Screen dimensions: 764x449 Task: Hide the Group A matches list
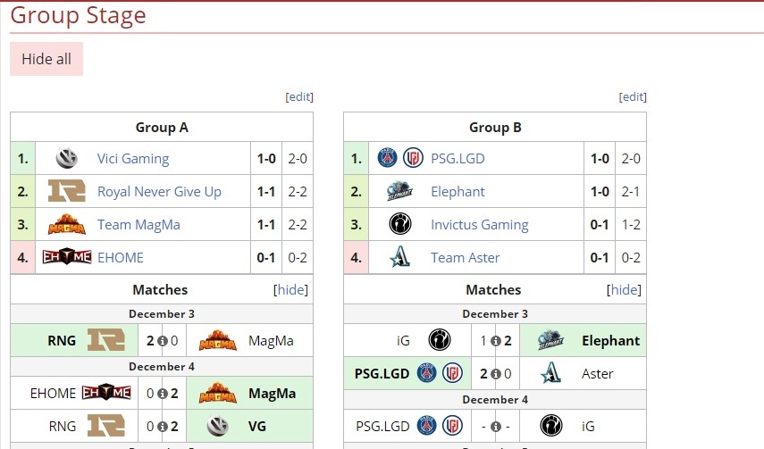[291, 290]
